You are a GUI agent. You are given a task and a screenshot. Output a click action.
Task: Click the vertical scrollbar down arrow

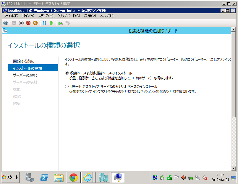tap(234, 168)
